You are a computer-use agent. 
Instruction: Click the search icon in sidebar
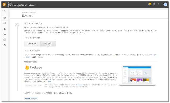5,11
